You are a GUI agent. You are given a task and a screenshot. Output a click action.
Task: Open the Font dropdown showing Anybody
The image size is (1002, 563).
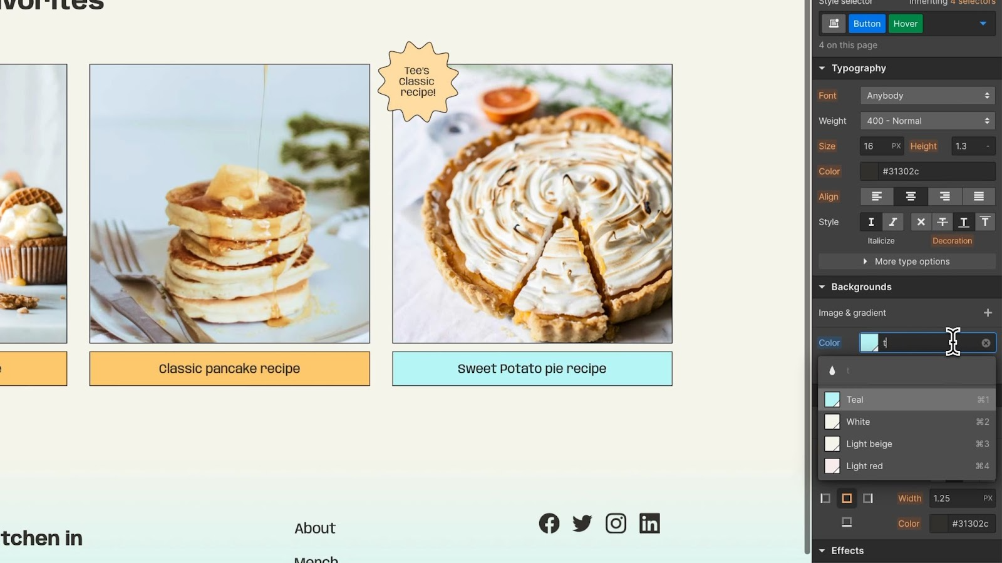pyautogui.click(x=927, y=96)
